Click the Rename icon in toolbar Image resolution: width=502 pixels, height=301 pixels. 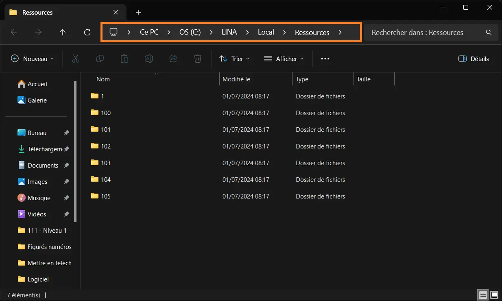(149, 59)
